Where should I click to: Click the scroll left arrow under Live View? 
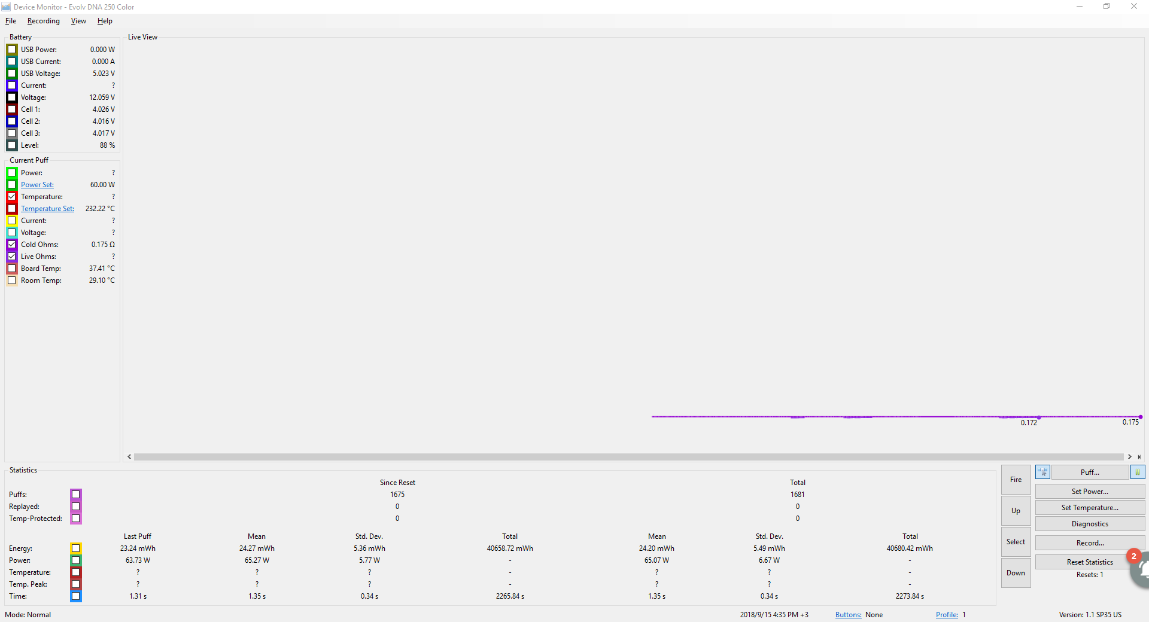tap(129, 457)
